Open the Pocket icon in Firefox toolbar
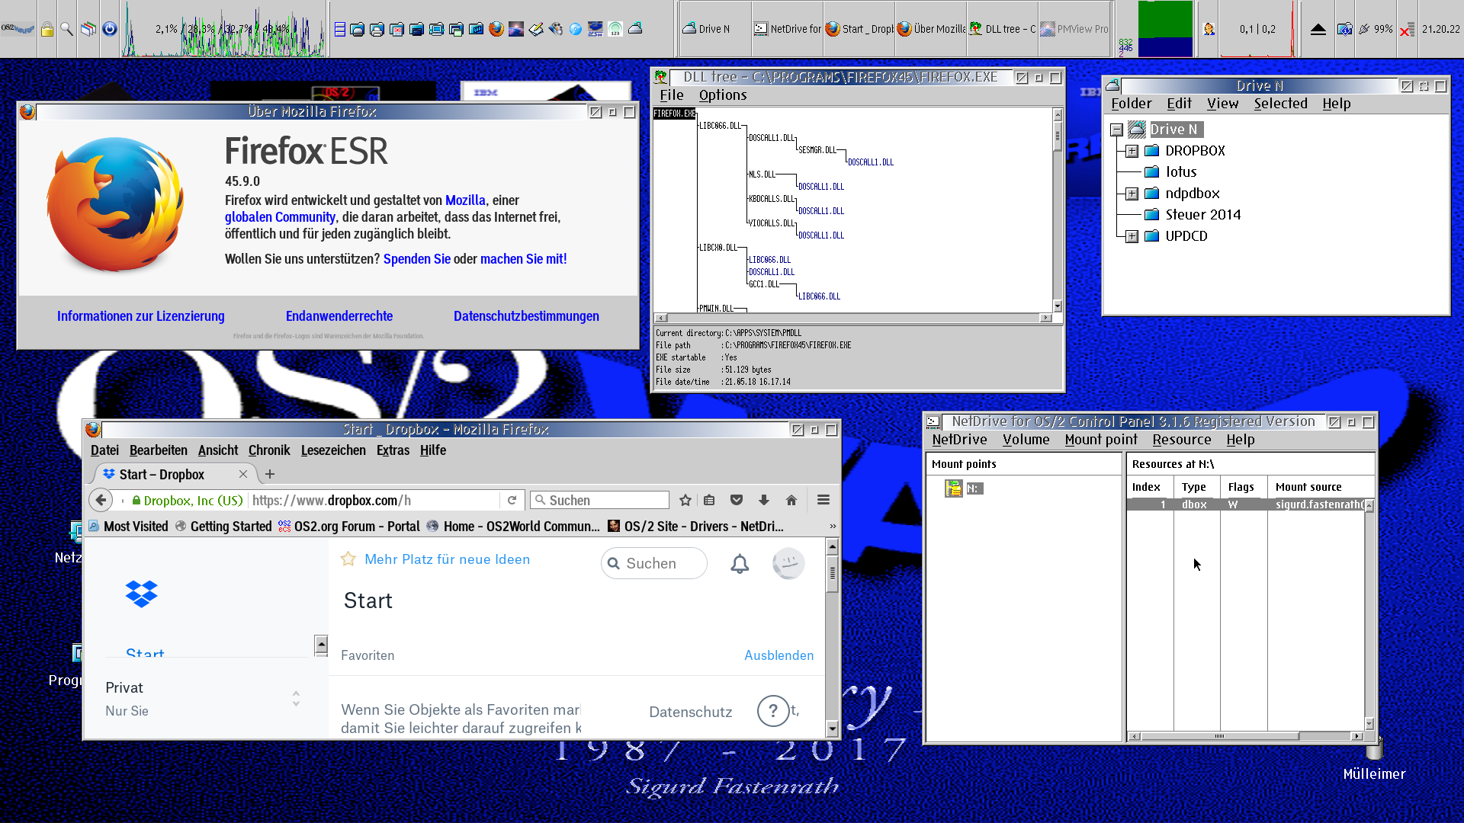 click(x=737, y=500)
